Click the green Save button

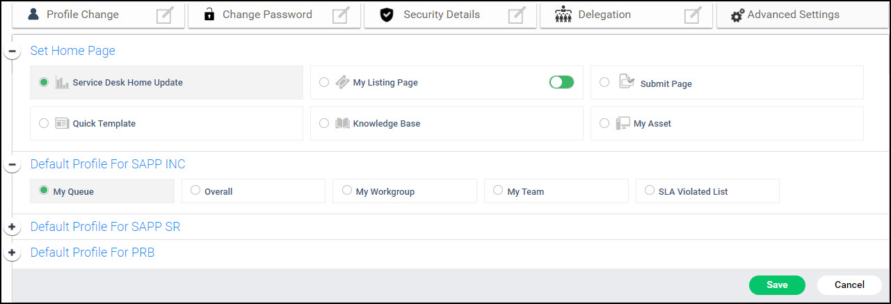click(x=777, y=285)
